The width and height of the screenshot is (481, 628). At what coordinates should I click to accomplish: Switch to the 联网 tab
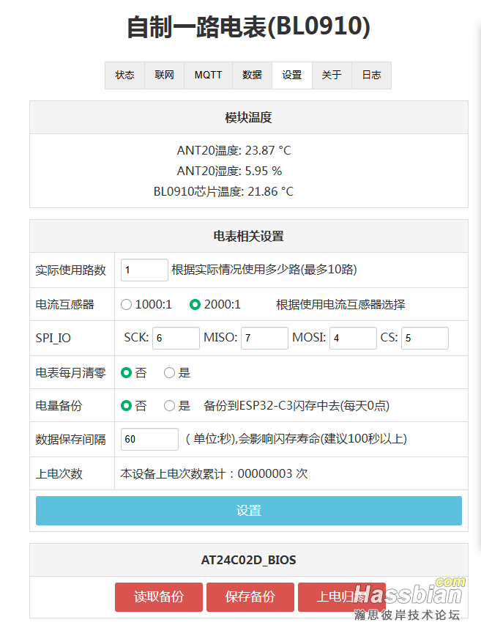point(164,75)
